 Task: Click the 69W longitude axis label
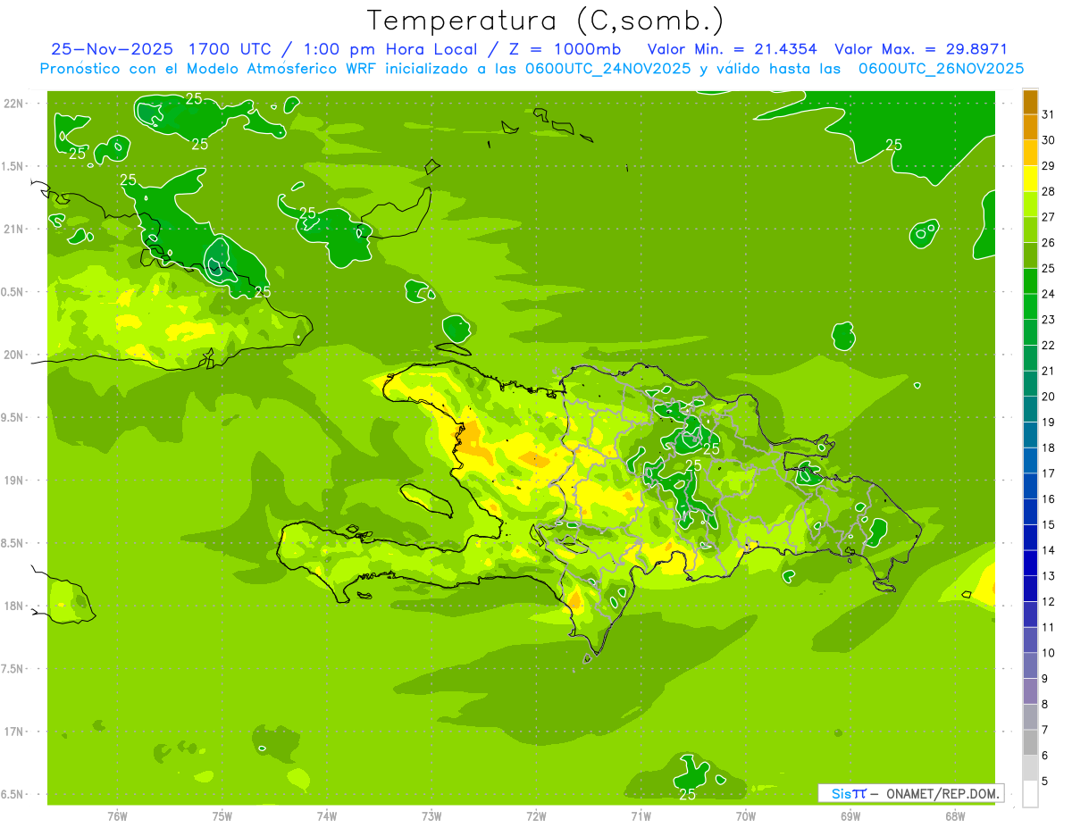coord(850,816)
